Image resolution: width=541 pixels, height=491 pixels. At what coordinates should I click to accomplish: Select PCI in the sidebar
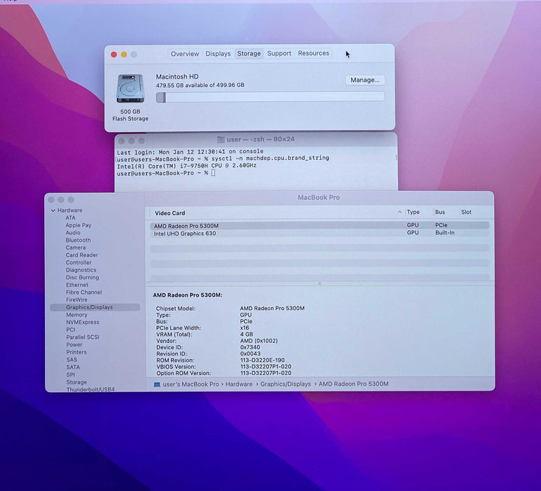pyautogui.click(x=70, y=330)
